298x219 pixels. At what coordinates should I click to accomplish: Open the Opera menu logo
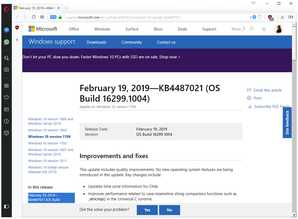[x=6, y=9]
